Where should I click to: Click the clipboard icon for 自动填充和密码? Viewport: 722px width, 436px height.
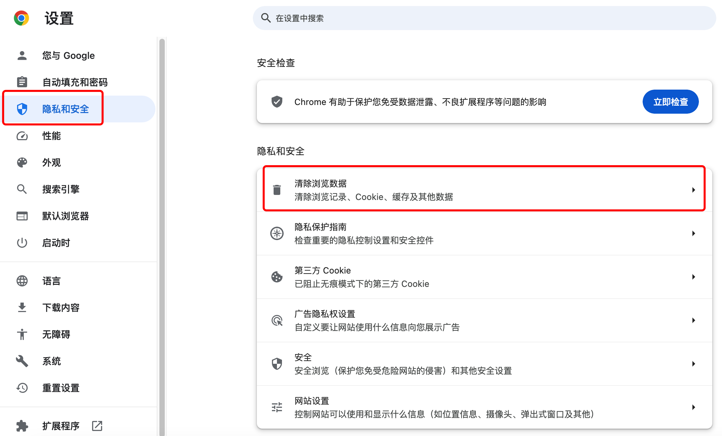coord(22,82)
